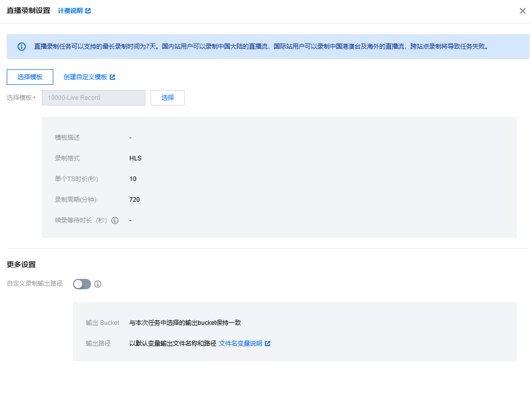
Task: Click info icon beside output path toggle
Action: [x=98, y=284]
